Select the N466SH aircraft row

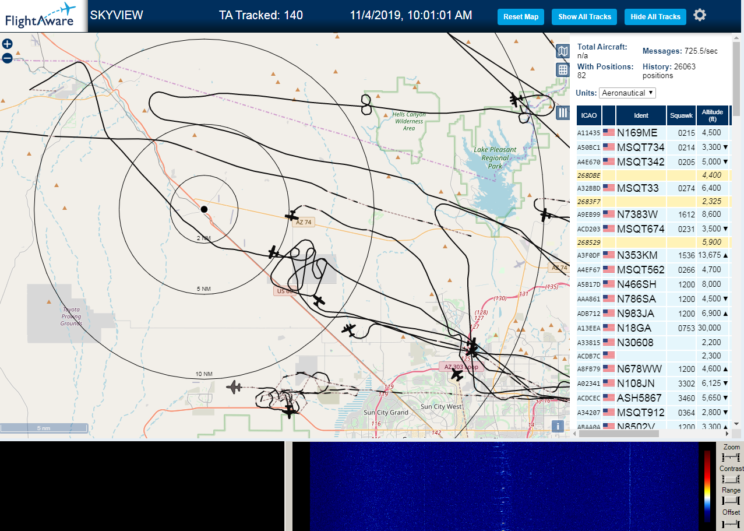653,284
